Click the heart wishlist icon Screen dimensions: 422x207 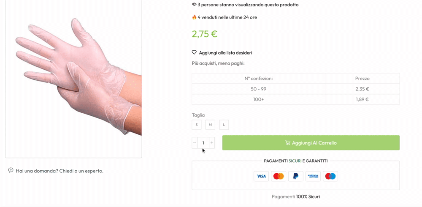tap(194, 52)
